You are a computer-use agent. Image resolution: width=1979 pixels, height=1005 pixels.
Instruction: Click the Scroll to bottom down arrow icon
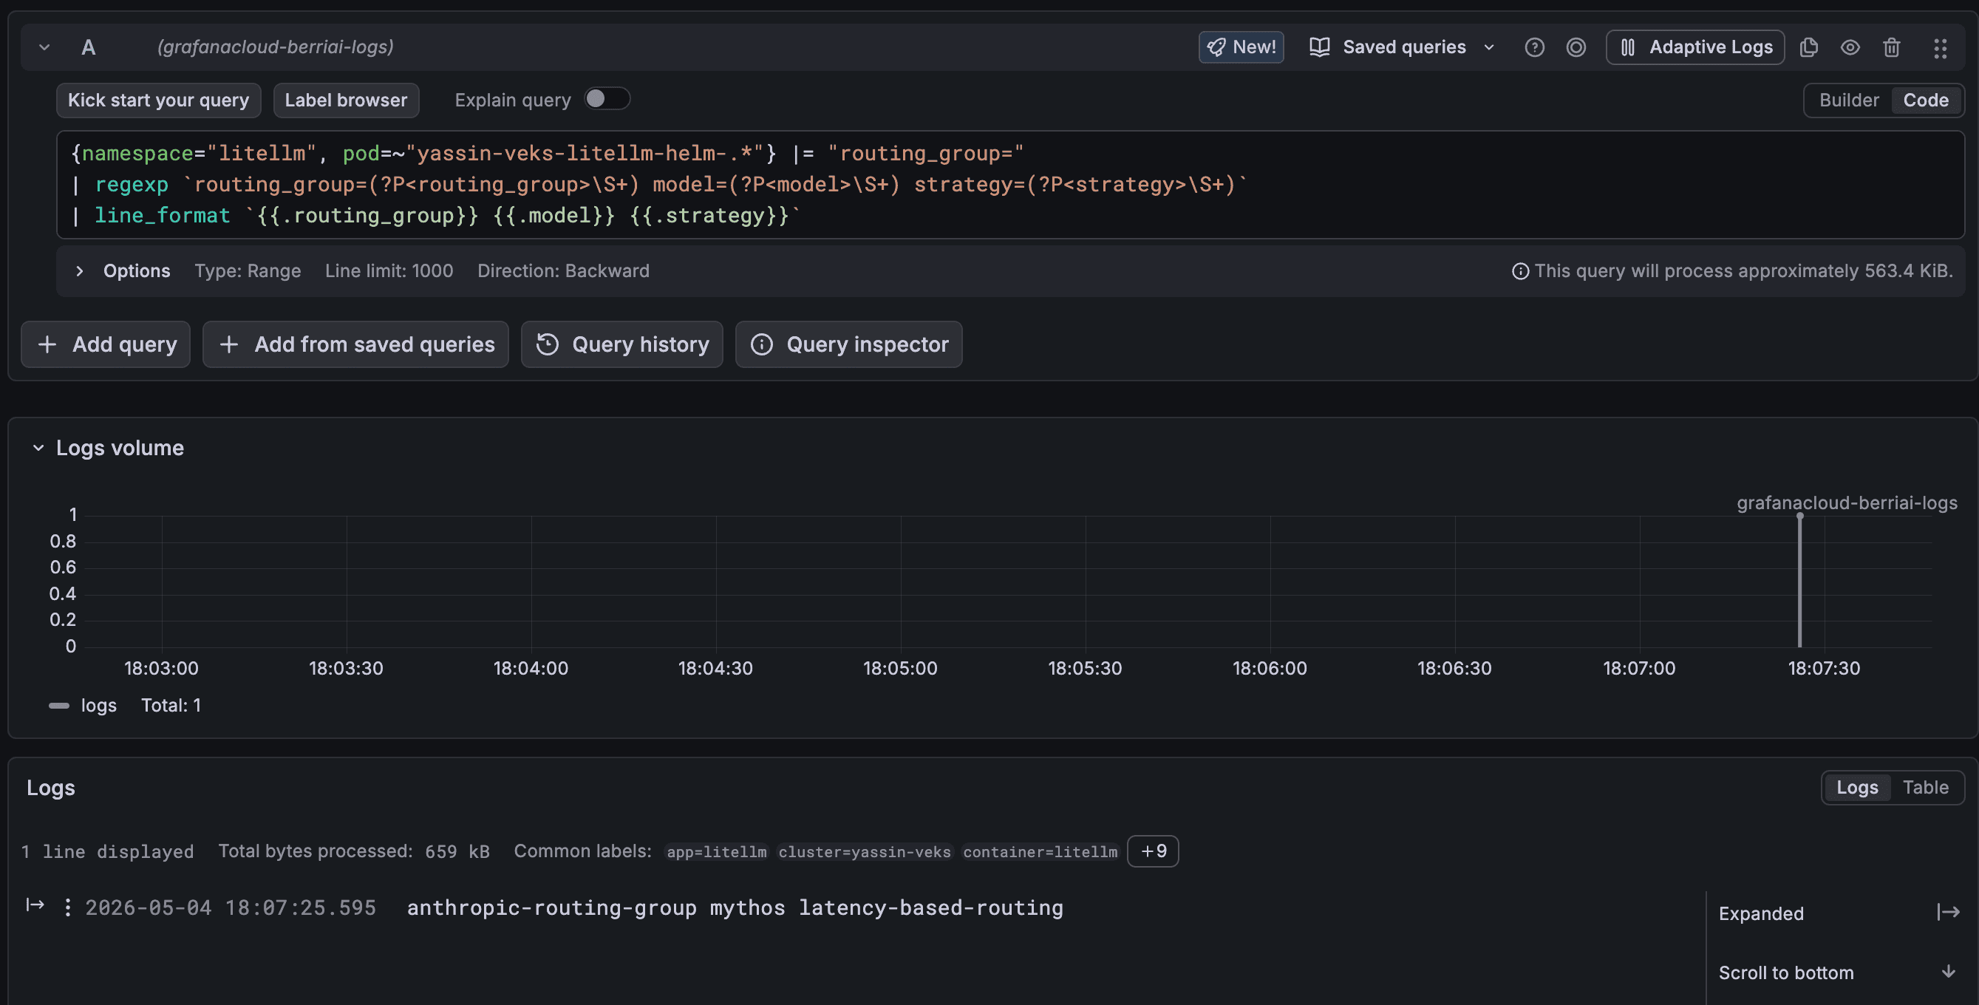pyautogui.click(x=1948, y=972)
